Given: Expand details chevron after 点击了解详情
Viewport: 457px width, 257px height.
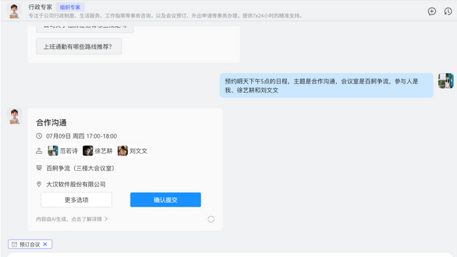Looking at the screenshot, I should (106, 219).
